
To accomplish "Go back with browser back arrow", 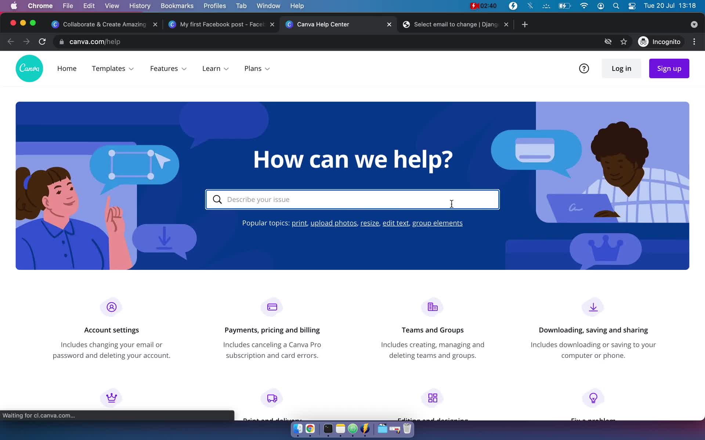I will tap(11, 42).
